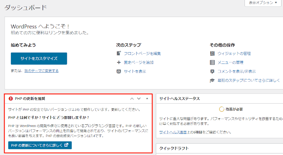283x155 pixels.
Task: Click the その他の操作 heading
Action: [x=222, y=45]
